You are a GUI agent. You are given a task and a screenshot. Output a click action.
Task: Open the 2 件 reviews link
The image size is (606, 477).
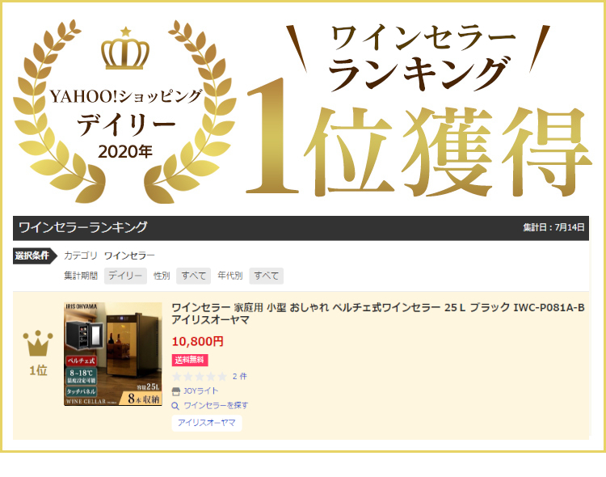click(240, 377)
